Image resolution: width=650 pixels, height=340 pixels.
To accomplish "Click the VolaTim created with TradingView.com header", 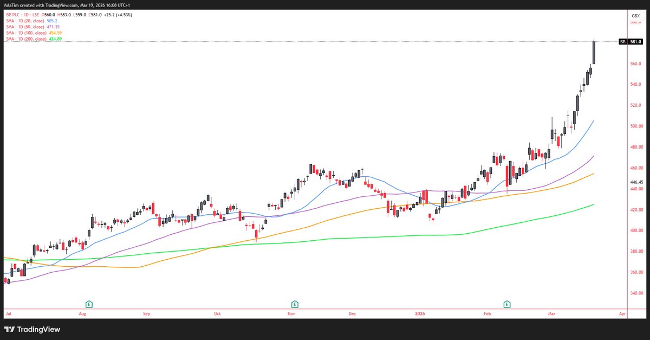I will (x=68, y=5).
